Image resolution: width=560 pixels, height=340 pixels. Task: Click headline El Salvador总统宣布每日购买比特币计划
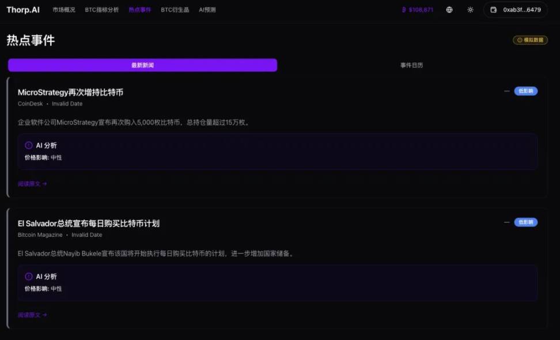click(x=89, y=224)
